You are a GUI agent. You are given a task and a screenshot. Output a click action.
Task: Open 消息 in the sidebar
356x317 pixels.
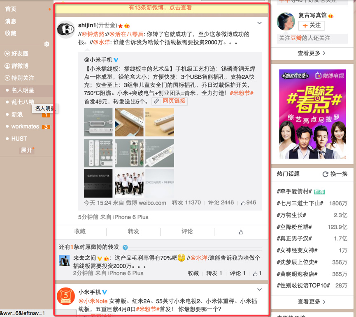pos(11,21)
